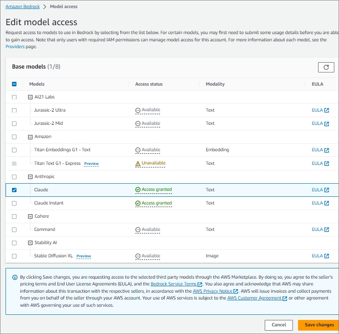Viewport: 339px width, 334px height.
Task: Click the Amazon Bedrock breadcrumb link
Action: click(x=23, y=7)
